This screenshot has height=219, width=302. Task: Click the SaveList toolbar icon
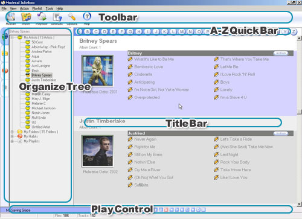click(x=57, y=17)
